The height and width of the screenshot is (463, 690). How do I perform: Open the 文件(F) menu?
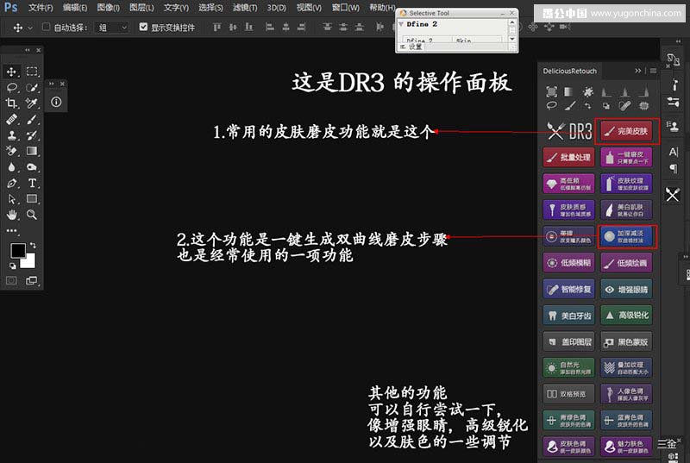click(x=41, y=8)
